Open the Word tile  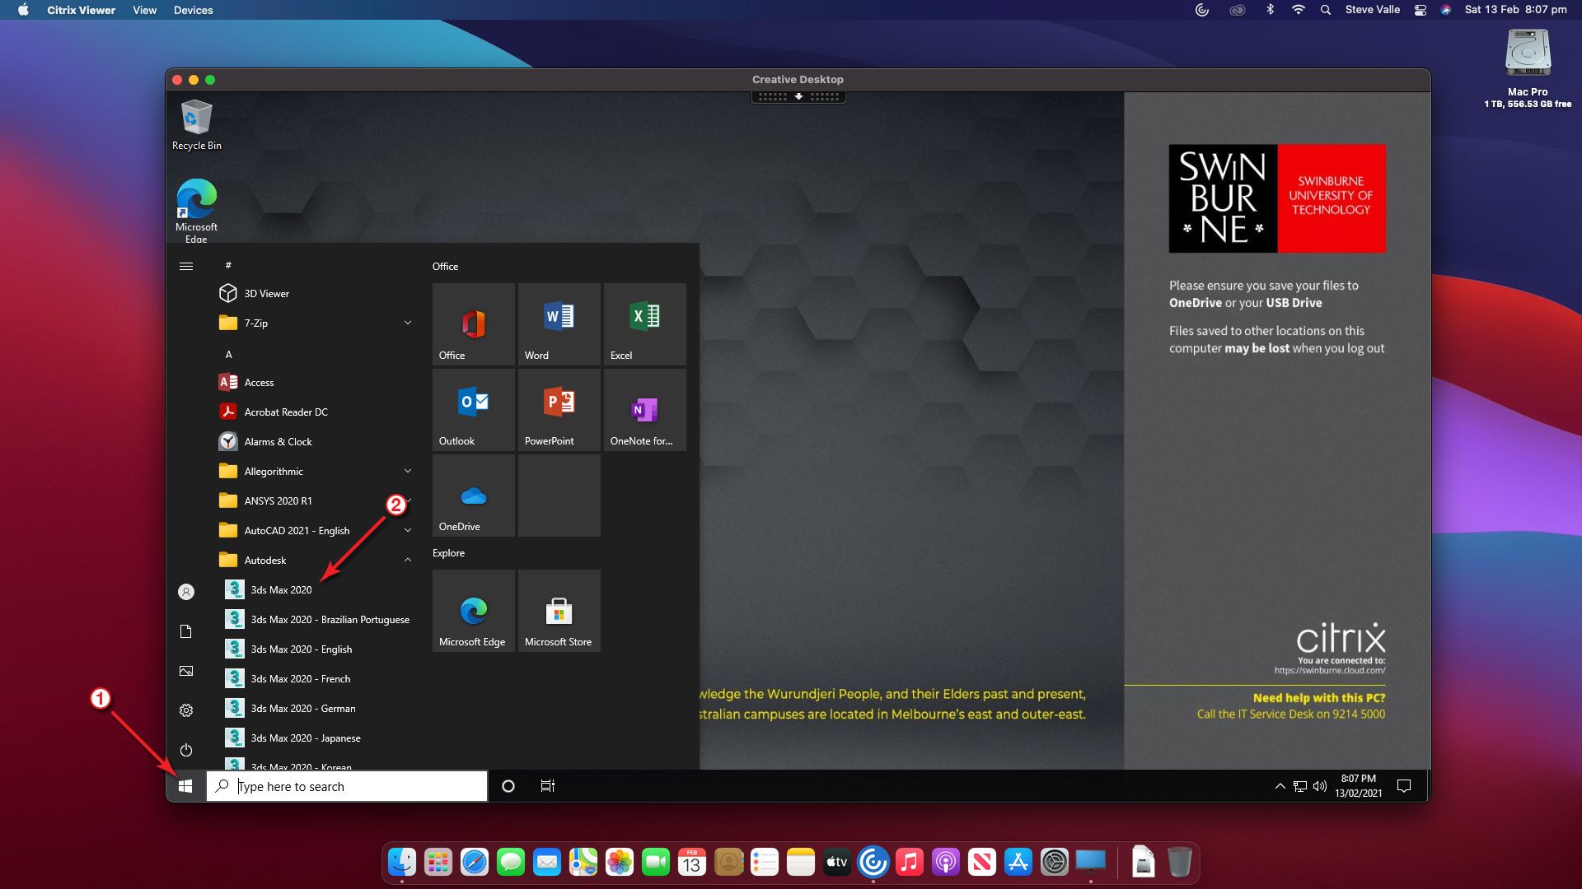pyautogui.click(x=559, y=323)
